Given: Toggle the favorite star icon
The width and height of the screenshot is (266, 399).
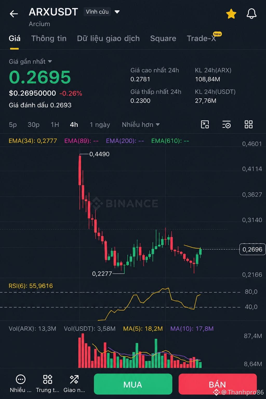Looking at the screenshot, I should coord(231,14).
